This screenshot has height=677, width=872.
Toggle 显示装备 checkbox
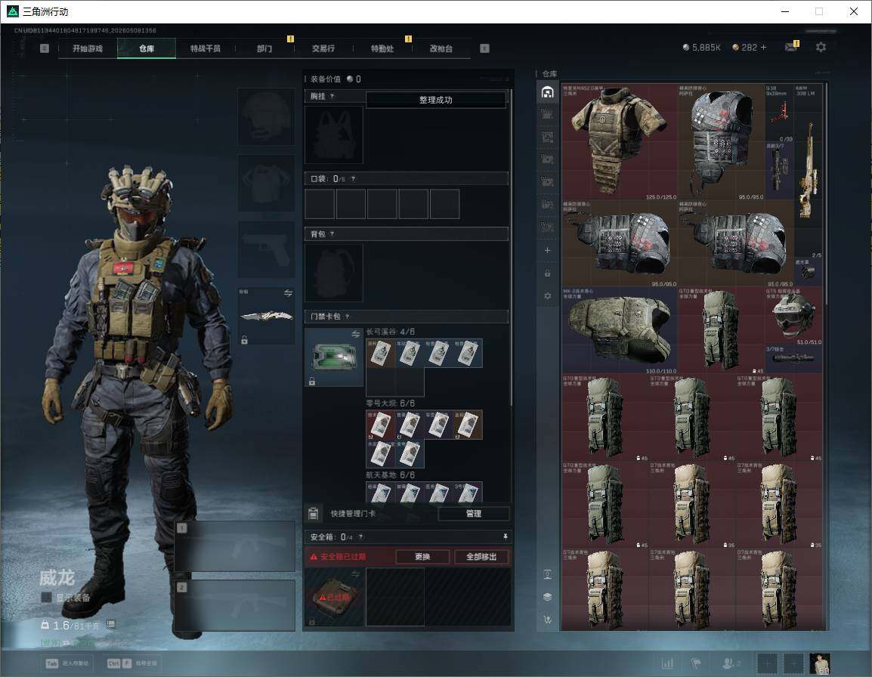pyautogui.click(x=46, y=598)
